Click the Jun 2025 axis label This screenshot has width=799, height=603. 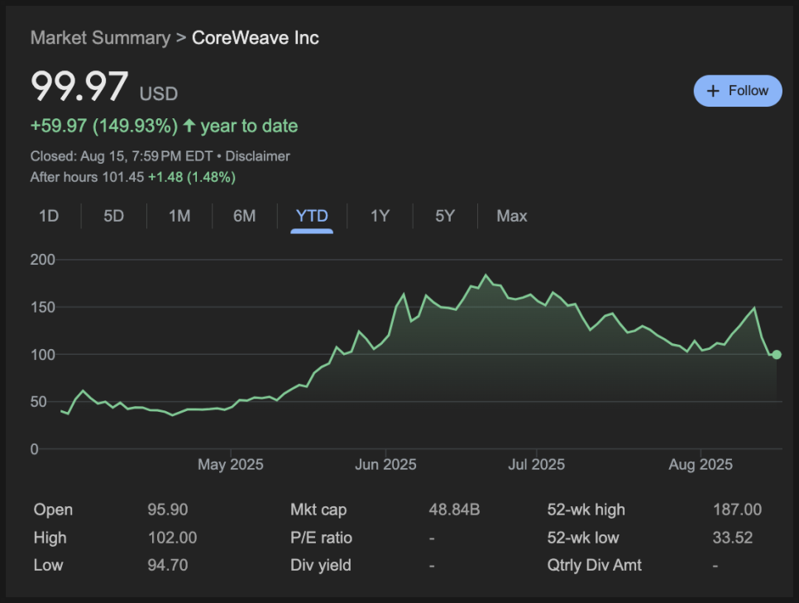click(x=385, y=464)
